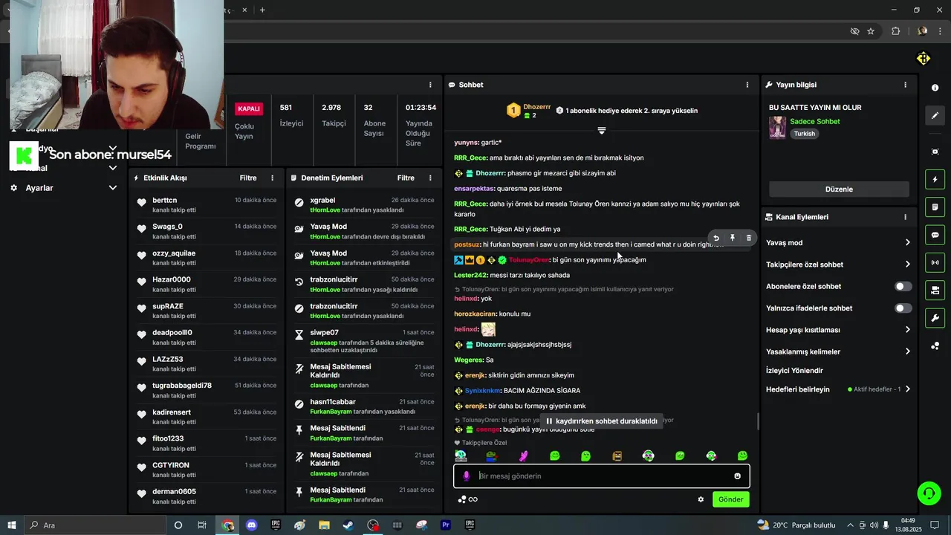Image resolution: width=951 pixels, height=535 pixels.
Task: Open the Yayın bilgisi panel three-dot menu
Action: (x=905, y=85)
